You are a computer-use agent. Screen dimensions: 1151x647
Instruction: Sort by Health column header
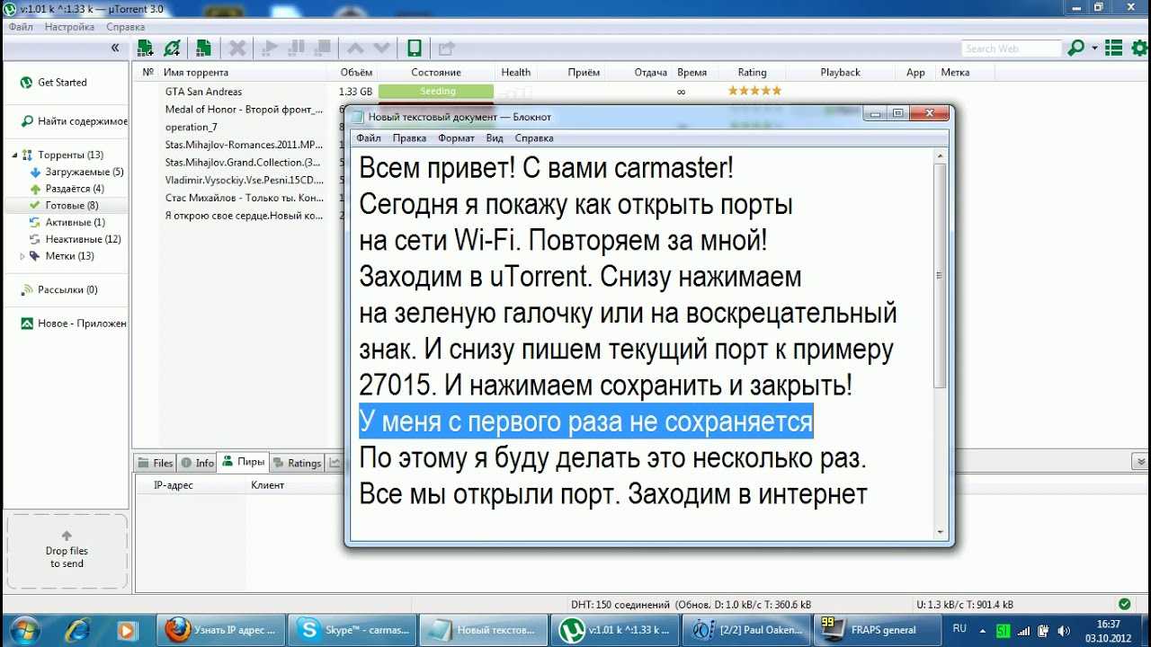coord(516,73)
